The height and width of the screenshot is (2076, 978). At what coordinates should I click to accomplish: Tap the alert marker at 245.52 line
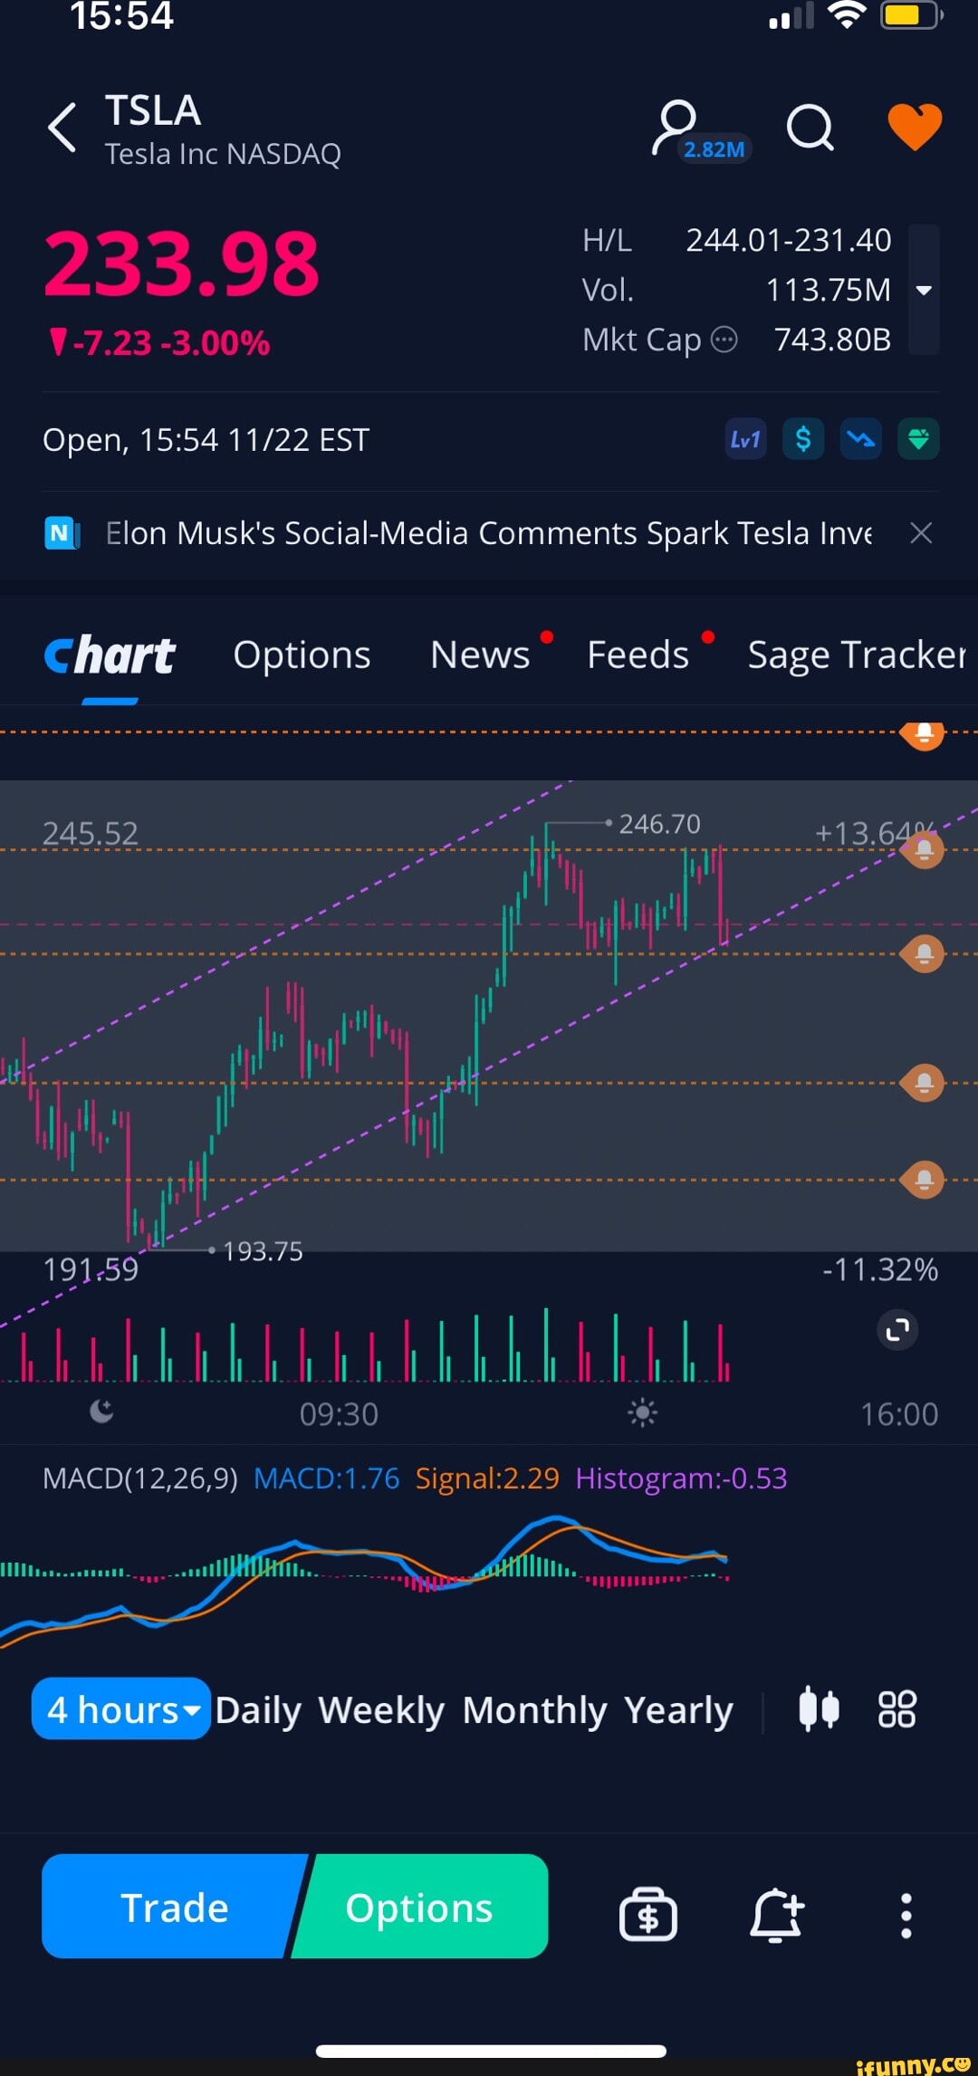[924, 850]
